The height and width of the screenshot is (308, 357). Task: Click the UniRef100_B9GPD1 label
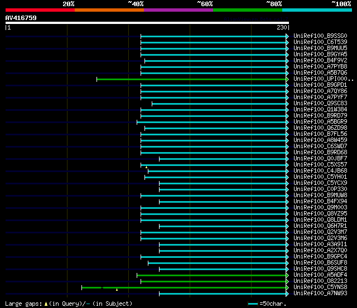[x=320, y=85]
